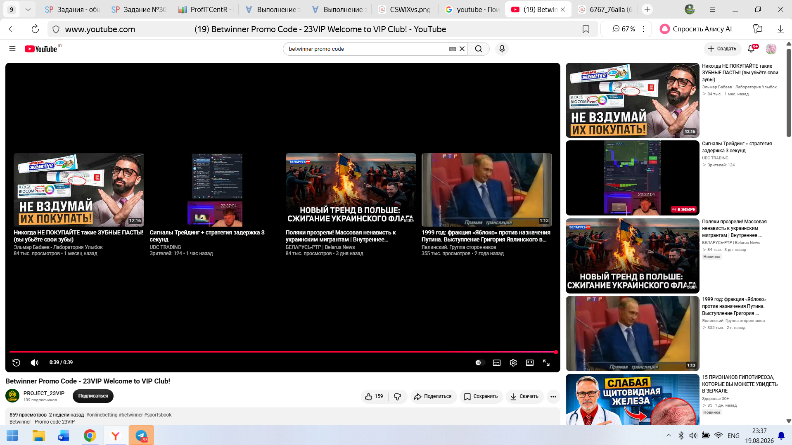Clear the search box text
The width and height of the screenshot is (792, 445).
point(462,49)
